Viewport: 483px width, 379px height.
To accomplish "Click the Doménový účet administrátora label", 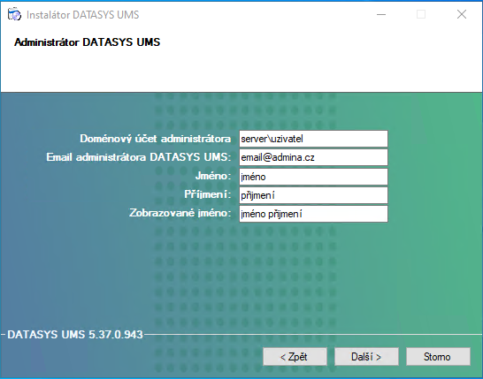I will tap(156, 139).
